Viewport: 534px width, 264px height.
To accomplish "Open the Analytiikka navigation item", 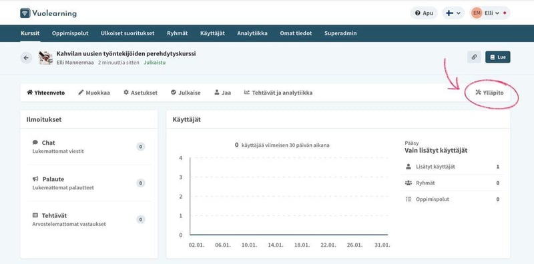I will [252, 33].
